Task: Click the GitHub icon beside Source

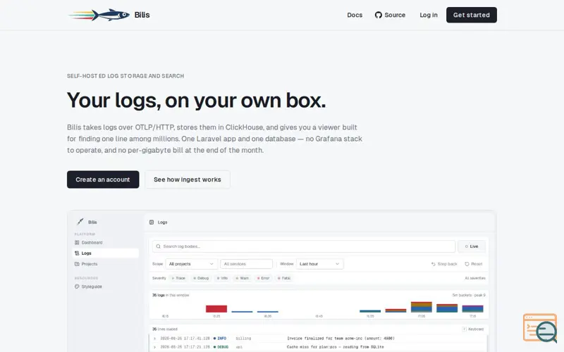Action: (x=378, y=15)
